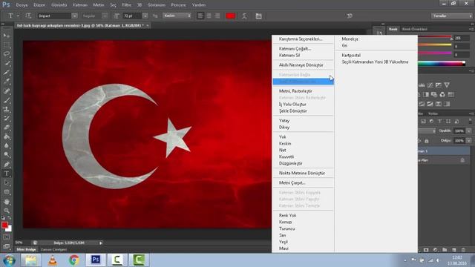Screen dimensions: 475x267
Task: Select the Eyedropper tool
Action: click(x=7, y=82)
